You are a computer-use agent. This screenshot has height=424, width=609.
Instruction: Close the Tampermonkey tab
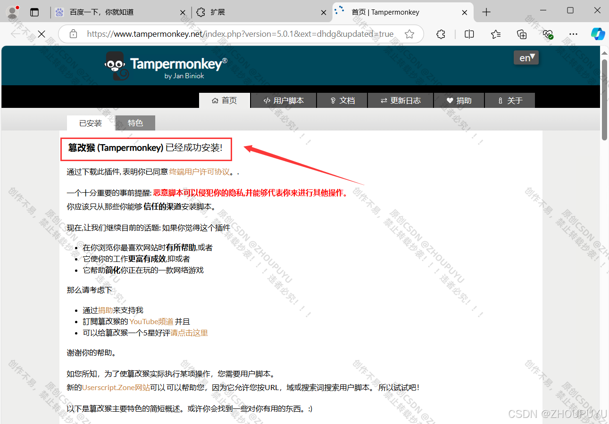465,13
